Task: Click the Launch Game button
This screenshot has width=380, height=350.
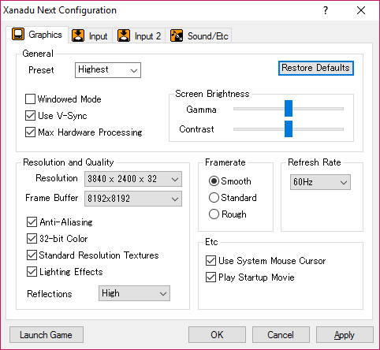Action: click(x=47, y=335)
